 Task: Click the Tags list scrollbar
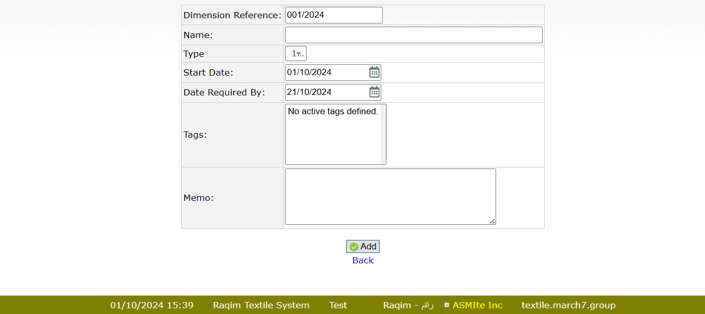click(383, 135)
